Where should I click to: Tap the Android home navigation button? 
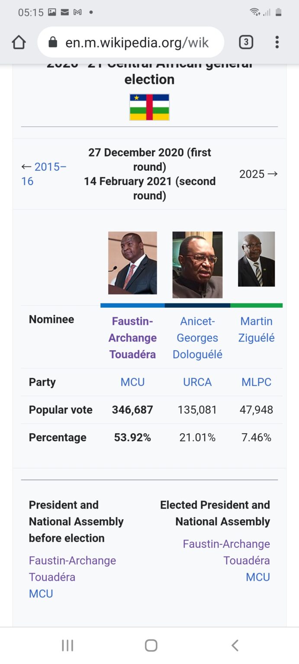click(x=151, y=645)
